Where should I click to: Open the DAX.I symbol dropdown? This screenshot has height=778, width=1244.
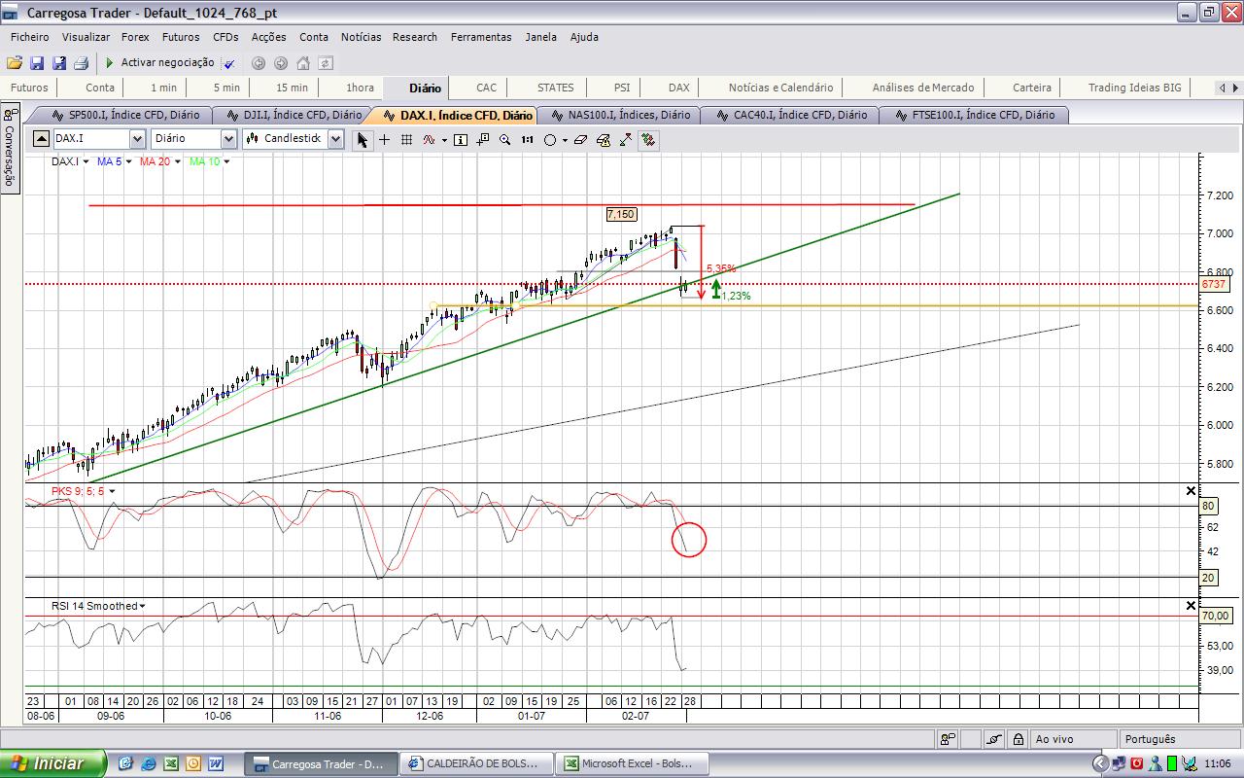tap(137, 139)
